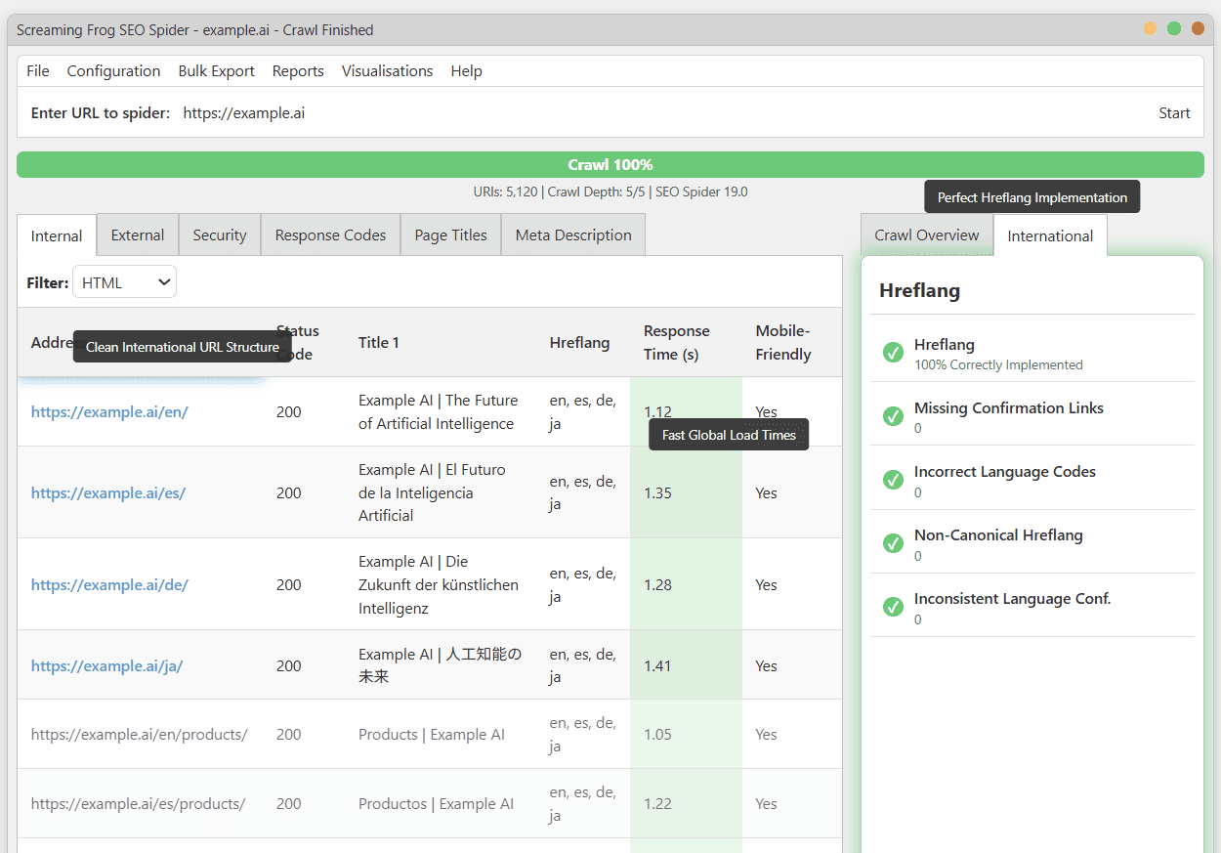The height and width of the screenshot is (853, 1221).
Task: Open the Bulk Export menu
Action: point(216,71)
